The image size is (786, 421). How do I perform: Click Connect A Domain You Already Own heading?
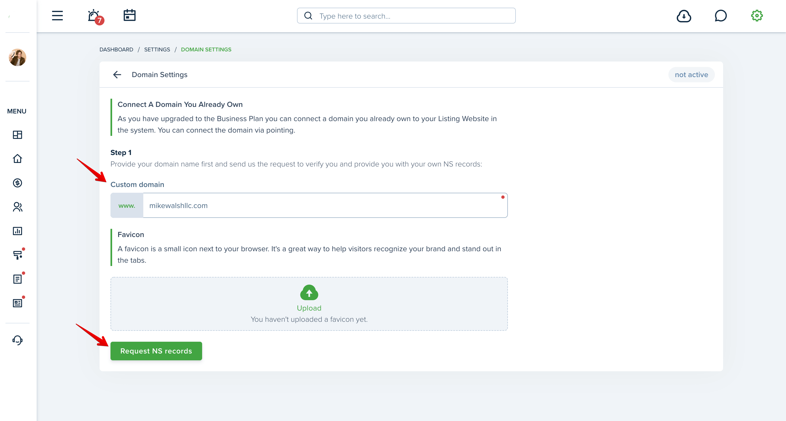180,104
